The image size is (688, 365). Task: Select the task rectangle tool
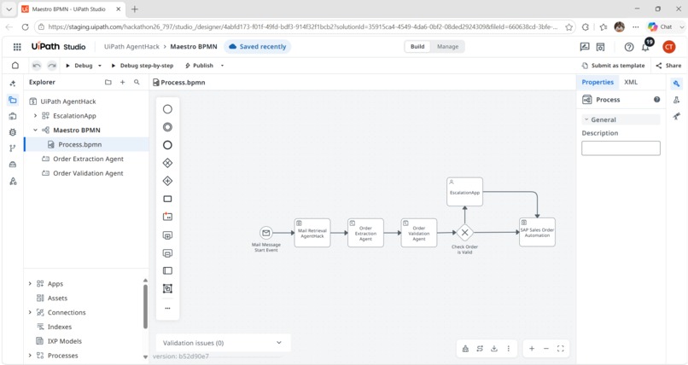[x=167, y=199]
